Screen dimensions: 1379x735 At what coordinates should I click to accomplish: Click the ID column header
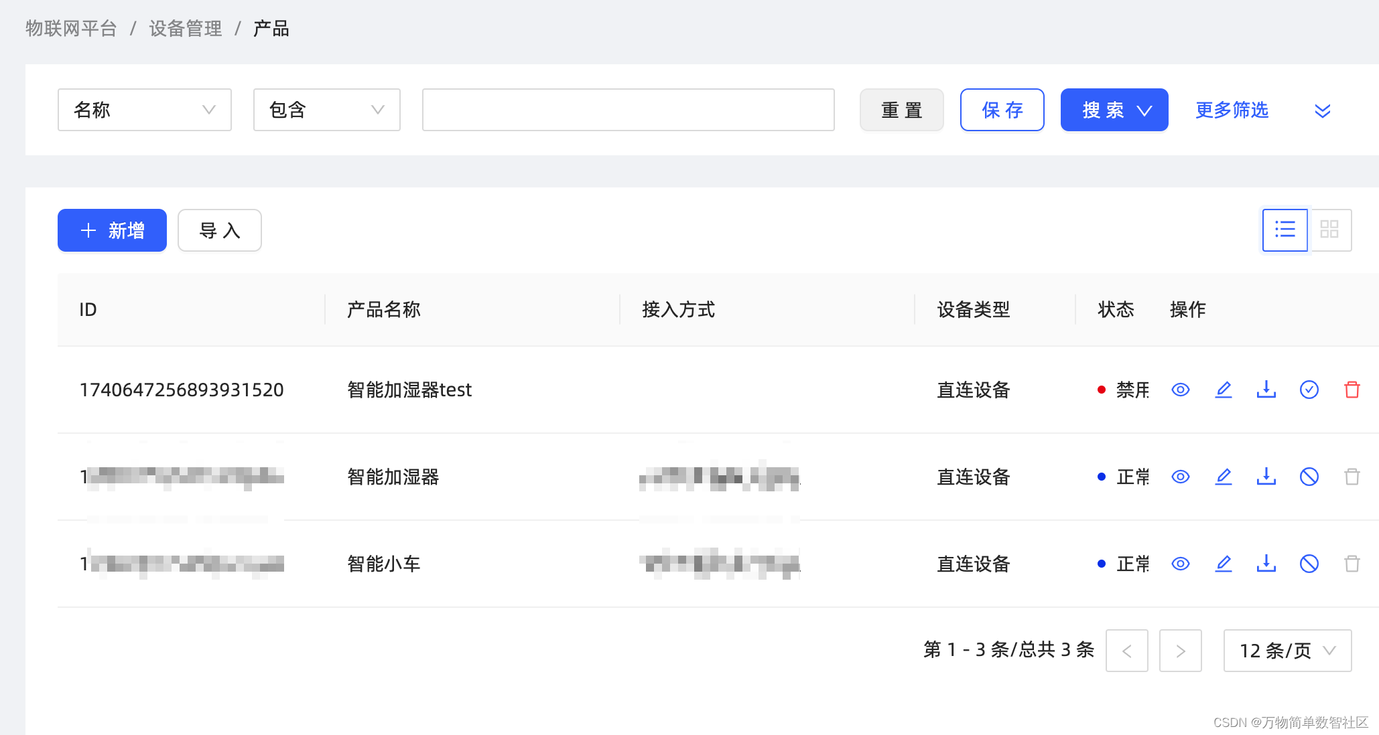(x=88, y=309)
